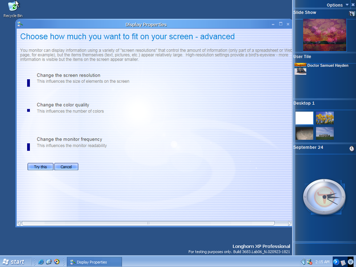The width and height of the screenshot is (356, 267).
Task: Open the Options dropdown arrow in sidebar
Action: coord(347,5)
